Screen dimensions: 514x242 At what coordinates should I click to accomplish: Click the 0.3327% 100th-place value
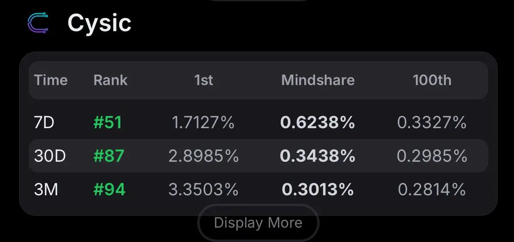pyautogui.click(x=432, y=123)
